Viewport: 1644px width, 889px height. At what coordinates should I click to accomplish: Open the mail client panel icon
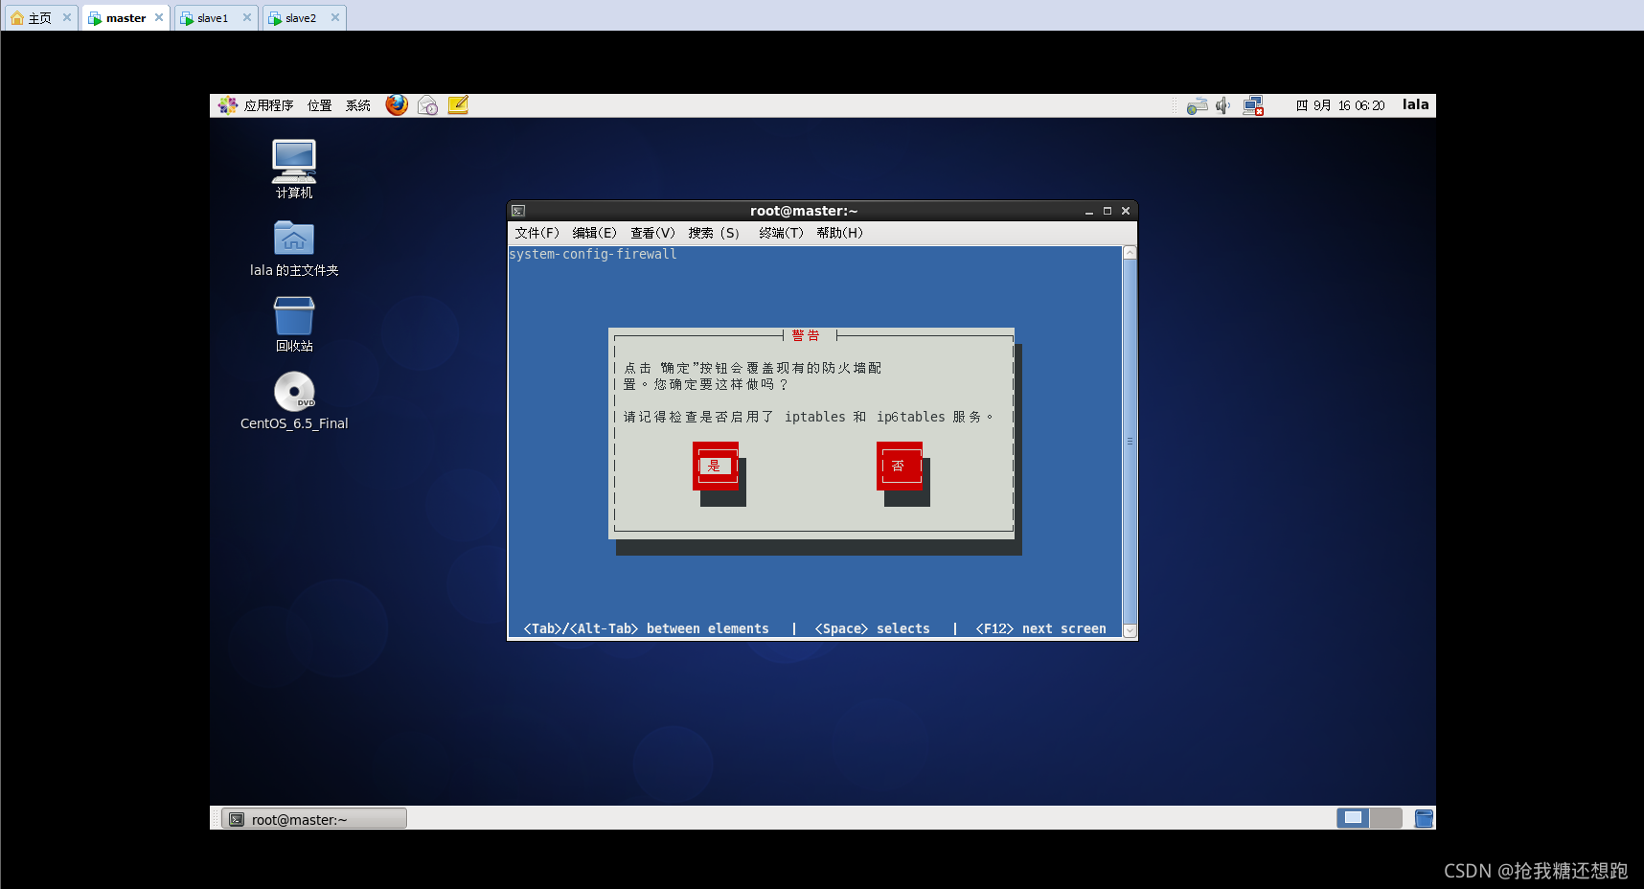point(427,105)
